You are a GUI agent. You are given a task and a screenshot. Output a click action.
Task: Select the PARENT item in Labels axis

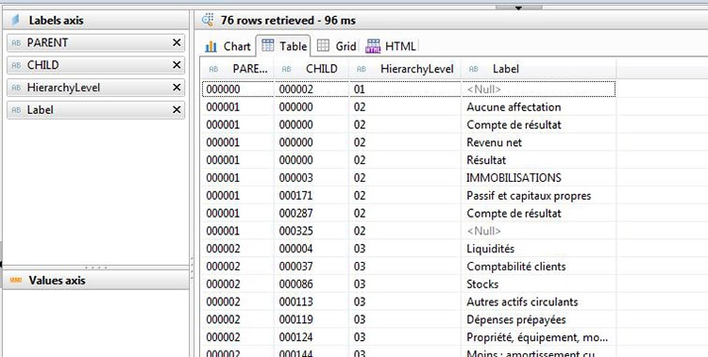(95, 42)
